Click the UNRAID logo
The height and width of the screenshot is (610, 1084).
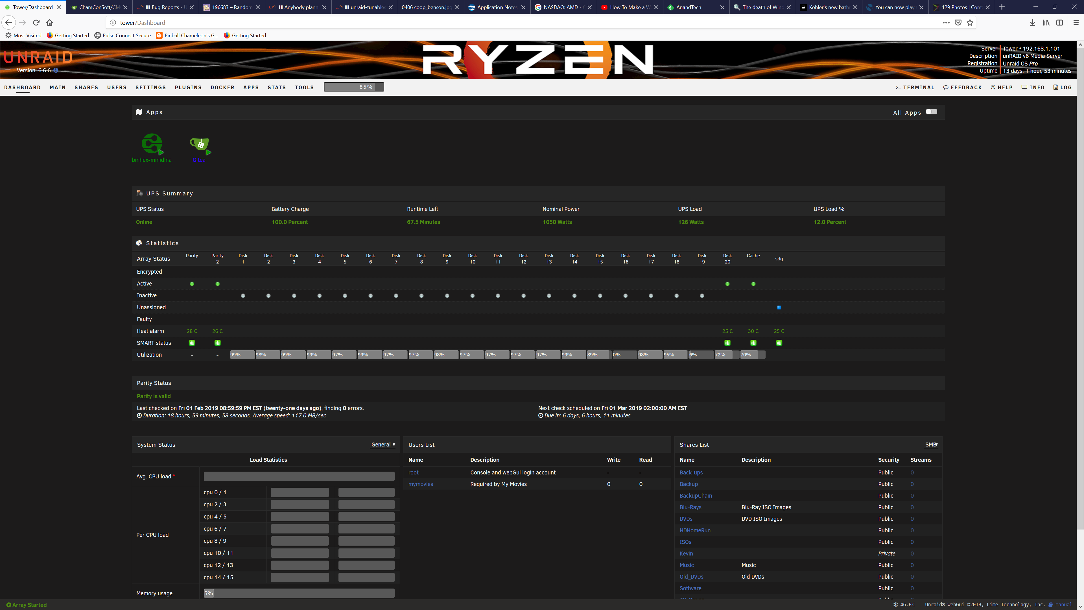click(x=38, y=57)
